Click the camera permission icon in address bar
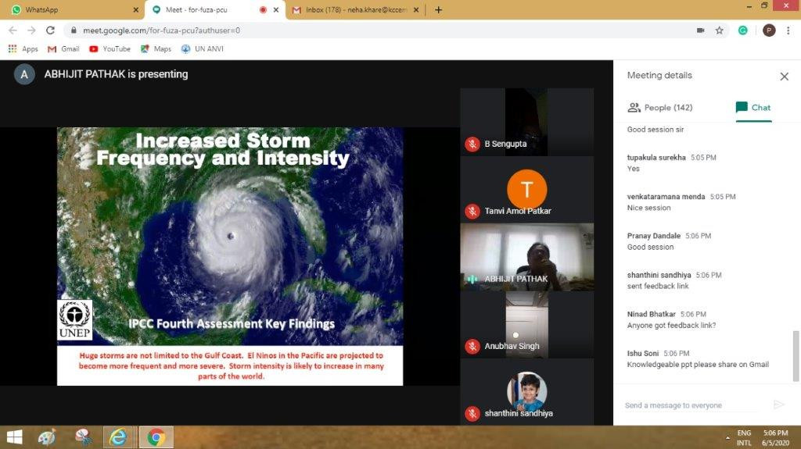This screenshot has width=801, height=449. [x=700, y=30]
